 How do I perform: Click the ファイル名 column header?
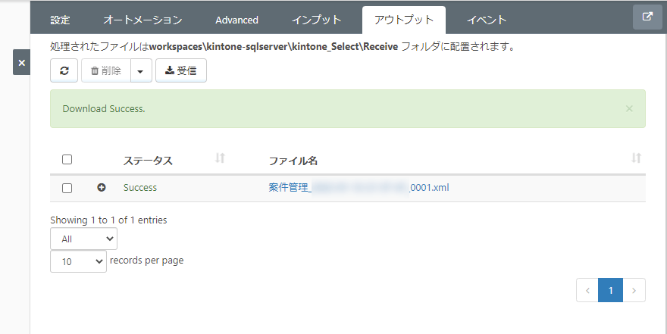293,161
